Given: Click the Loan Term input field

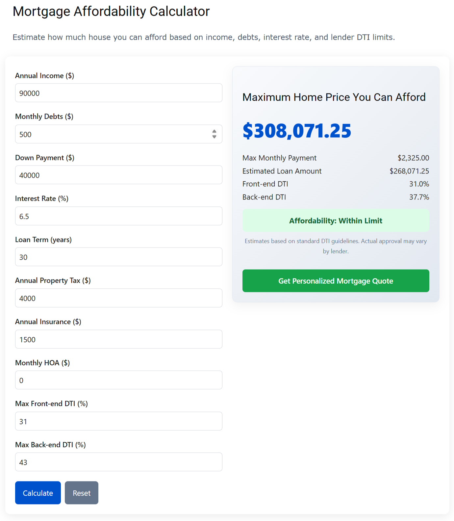Looking at the screenshot, I should 118,257.
